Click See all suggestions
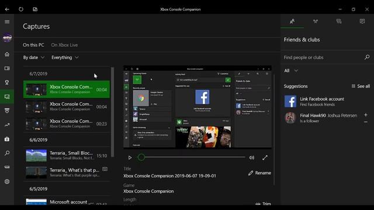 tap(361, 86)
